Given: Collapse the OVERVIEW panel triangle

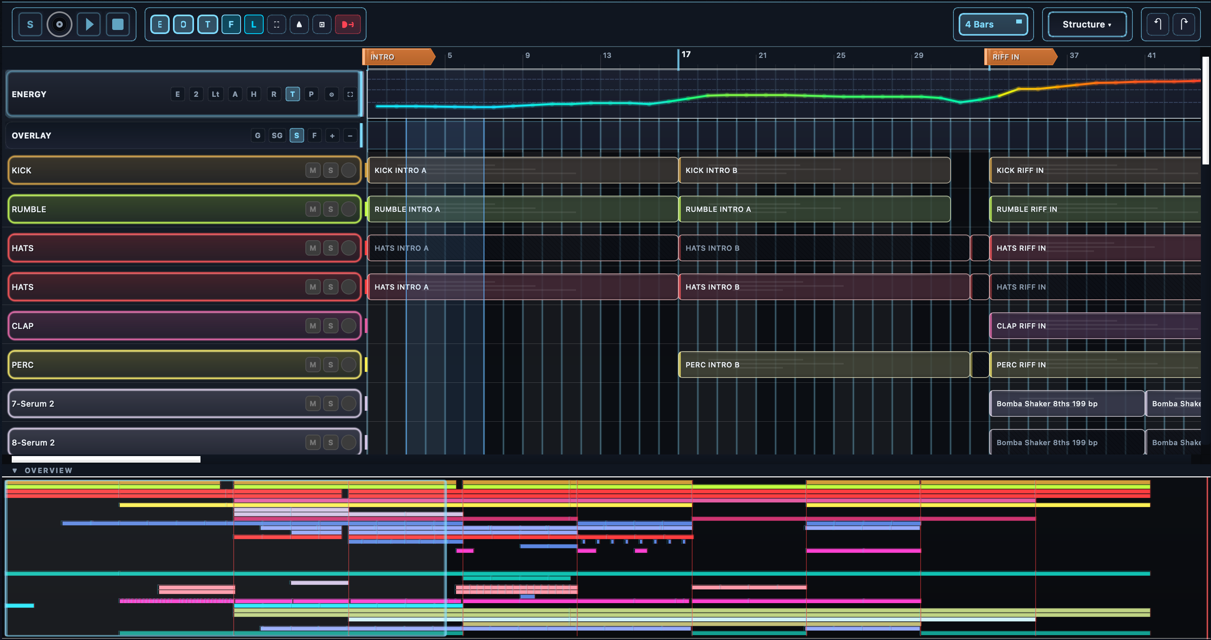Looking at the screenshot, I should (15, 470).
